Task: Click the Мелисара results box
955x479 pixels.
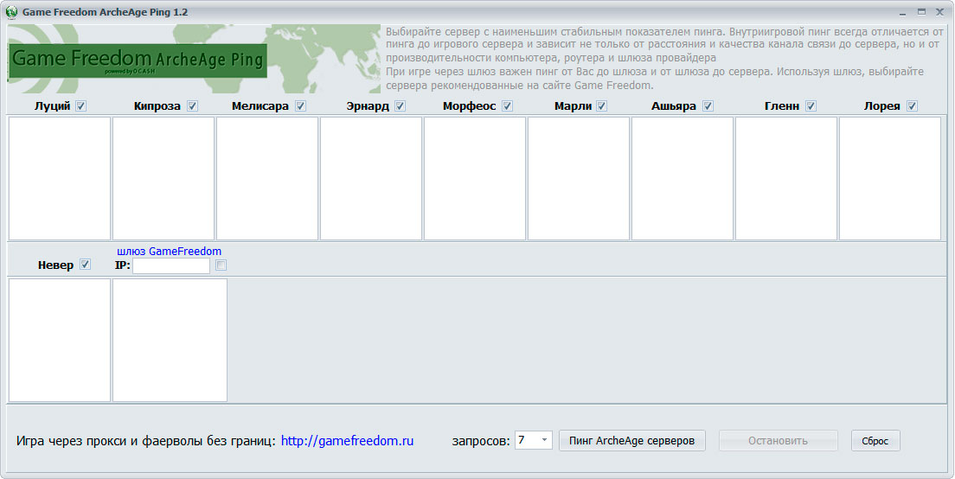Action: (267, 178)
